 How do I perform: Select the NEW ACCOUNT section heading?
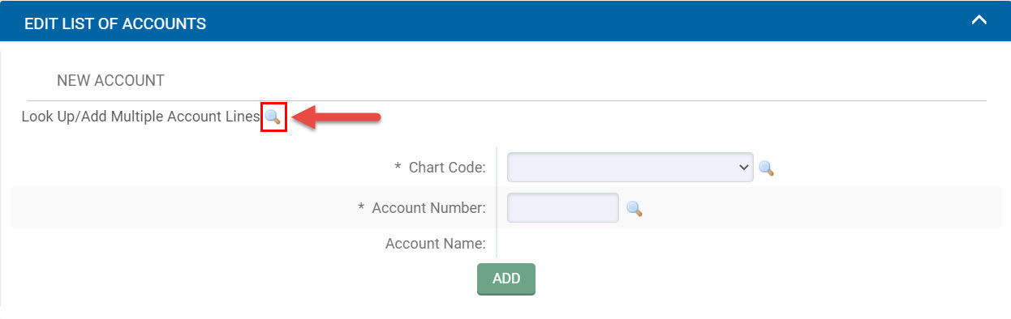110,81
